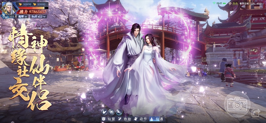Click the 17:17 clock display
The width and height of the screenshot is (266, 123).
[x=219, y=3]
